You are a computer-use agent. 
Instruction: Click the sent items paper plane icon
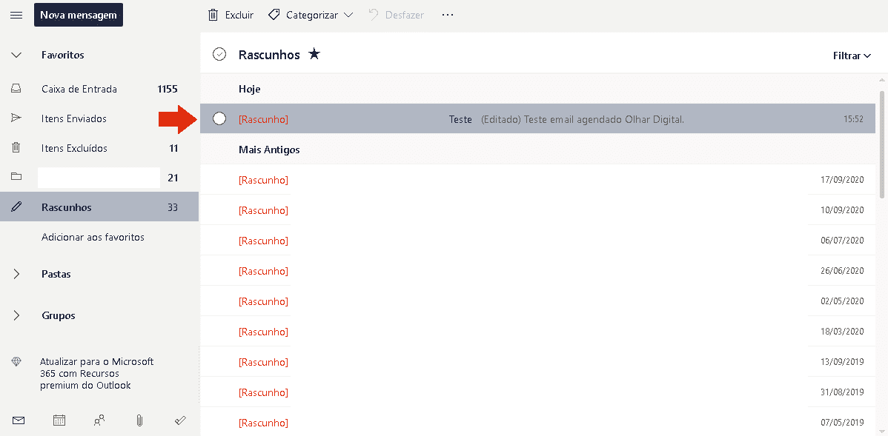point(16,118)
